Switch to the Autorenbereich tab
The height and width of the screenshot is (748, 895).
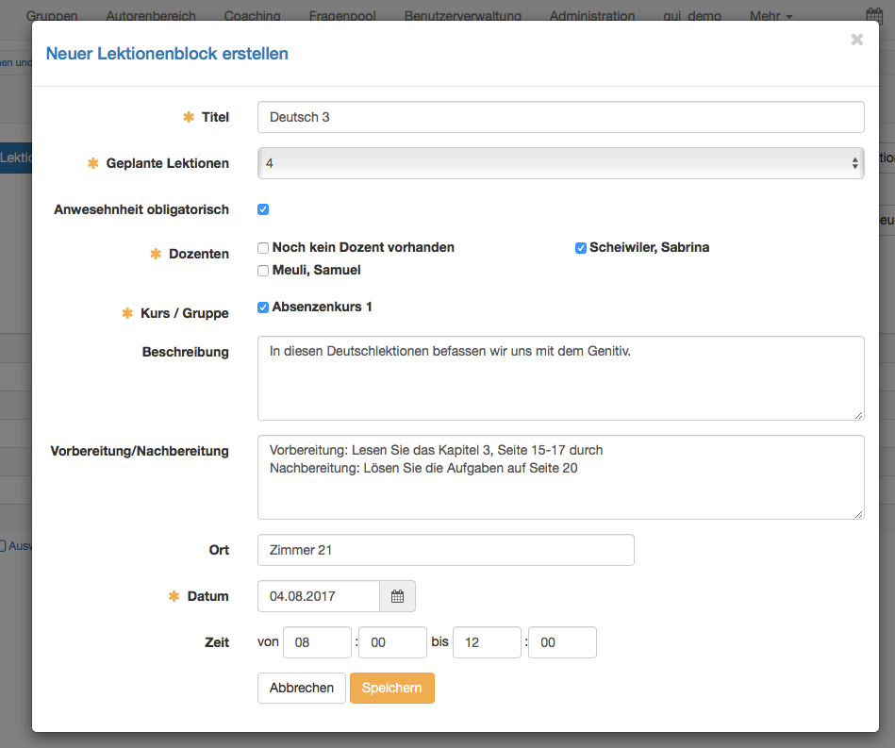[151, 16]
